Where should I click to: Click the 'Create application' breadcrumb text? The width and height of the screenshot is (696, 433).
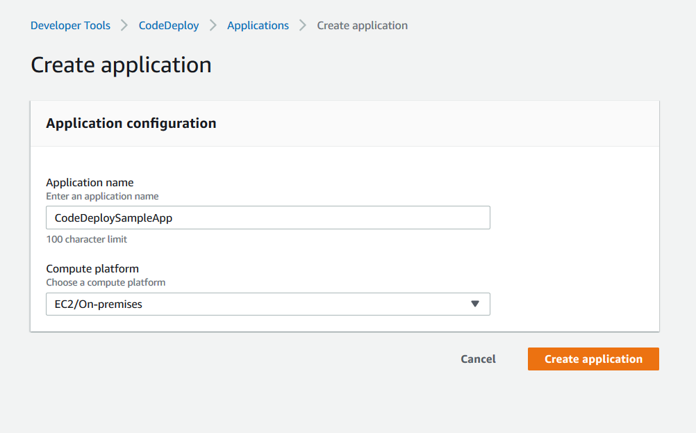point(362,25)
